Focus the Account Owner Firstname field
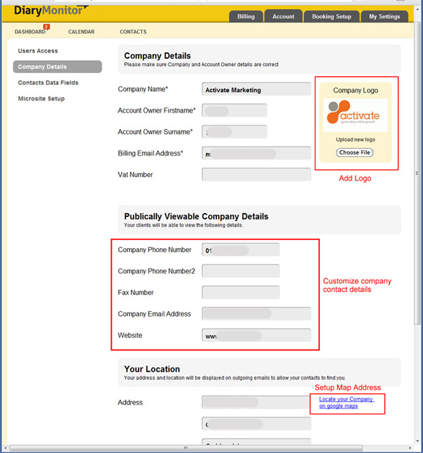This screenshot has width=423, height=453. pos(235,111)
